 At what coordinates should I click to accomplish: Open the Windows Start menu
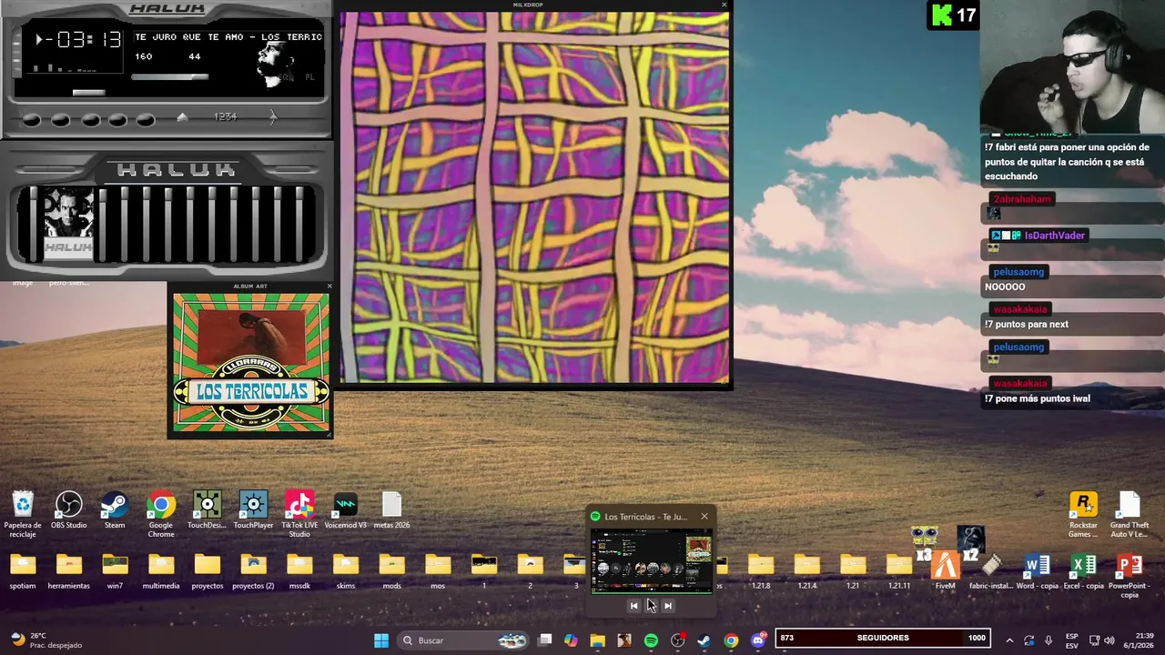tap(381, 640)
